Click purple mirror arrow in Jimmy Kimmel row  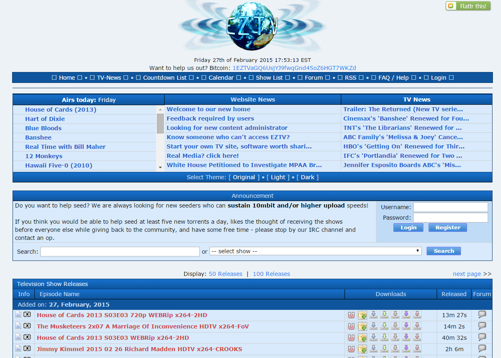tap(406, 349)
